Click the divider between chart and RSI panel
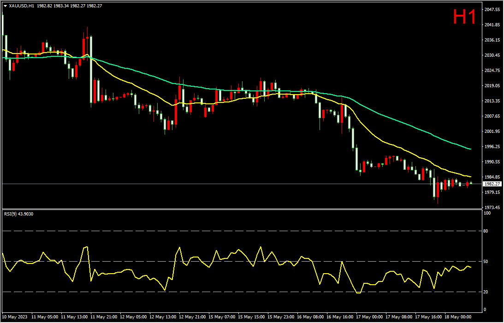Viewport: 504px width, 323px height. pos(231,209)
